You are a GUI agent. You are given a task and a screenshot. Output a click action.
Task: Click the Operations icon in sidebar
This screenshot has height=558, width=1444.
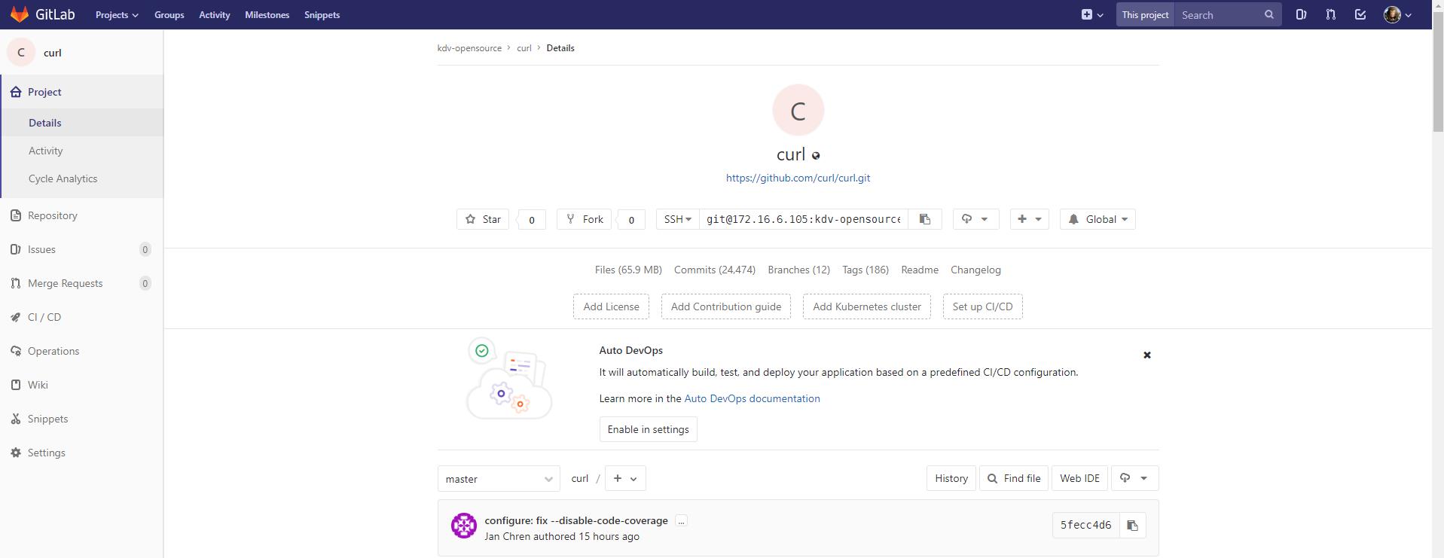pos(16,351)
